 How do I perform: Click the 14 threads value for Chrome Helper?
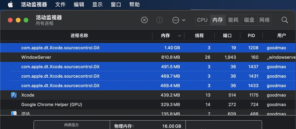(x=208, y=104)
